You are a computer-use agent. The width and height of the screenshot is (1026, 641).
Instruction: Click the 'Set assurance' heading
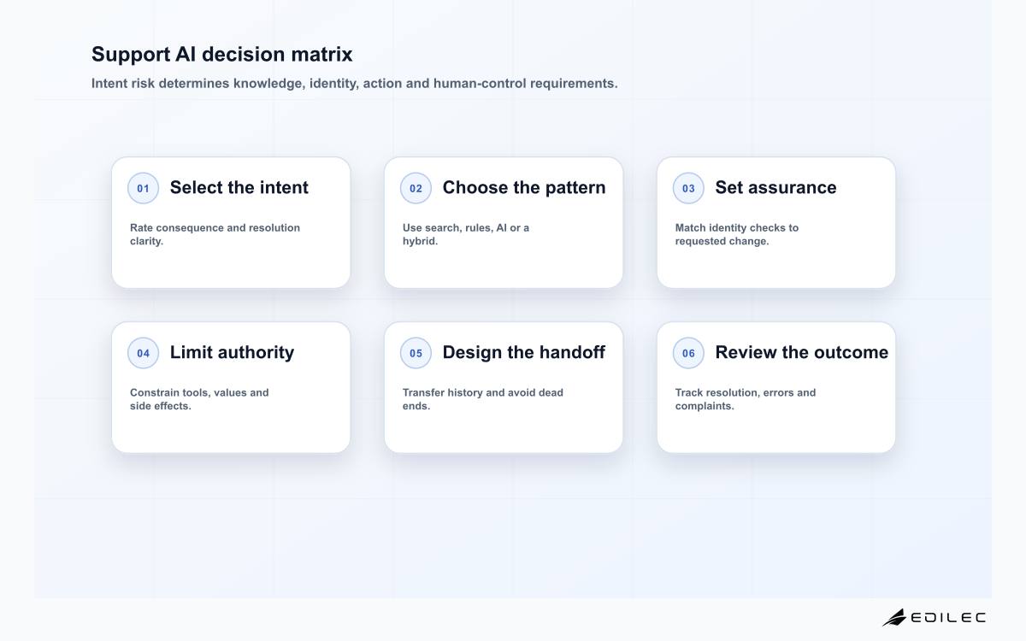(x=775, y=187)
